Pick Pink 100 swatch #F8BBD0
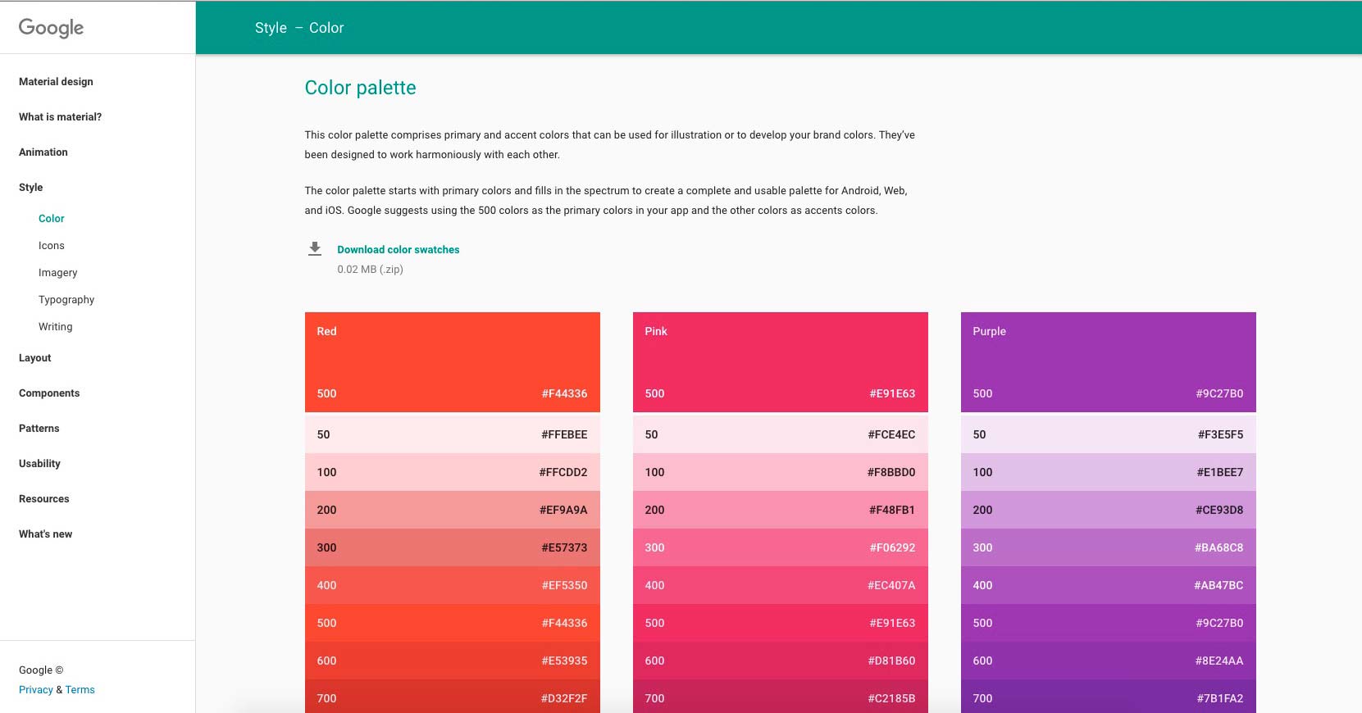The width and height of the screenshot is (1362, 713). [781, 472]
